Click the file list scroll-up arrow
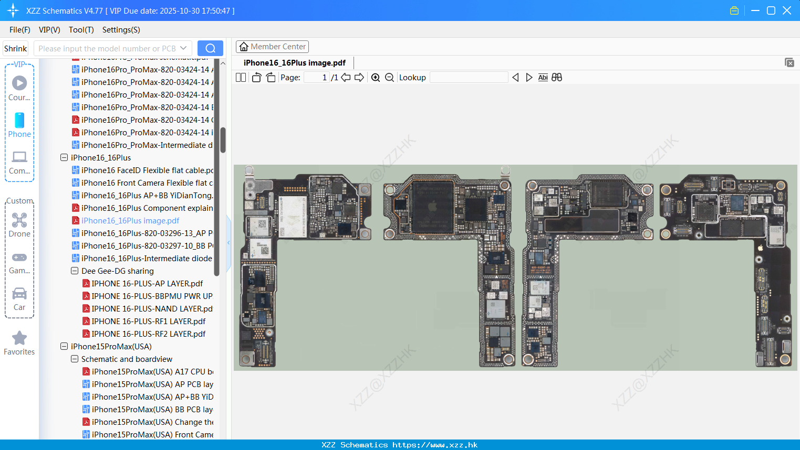The height and width of the screenshot is (450, 800). (x=223, y=63)
